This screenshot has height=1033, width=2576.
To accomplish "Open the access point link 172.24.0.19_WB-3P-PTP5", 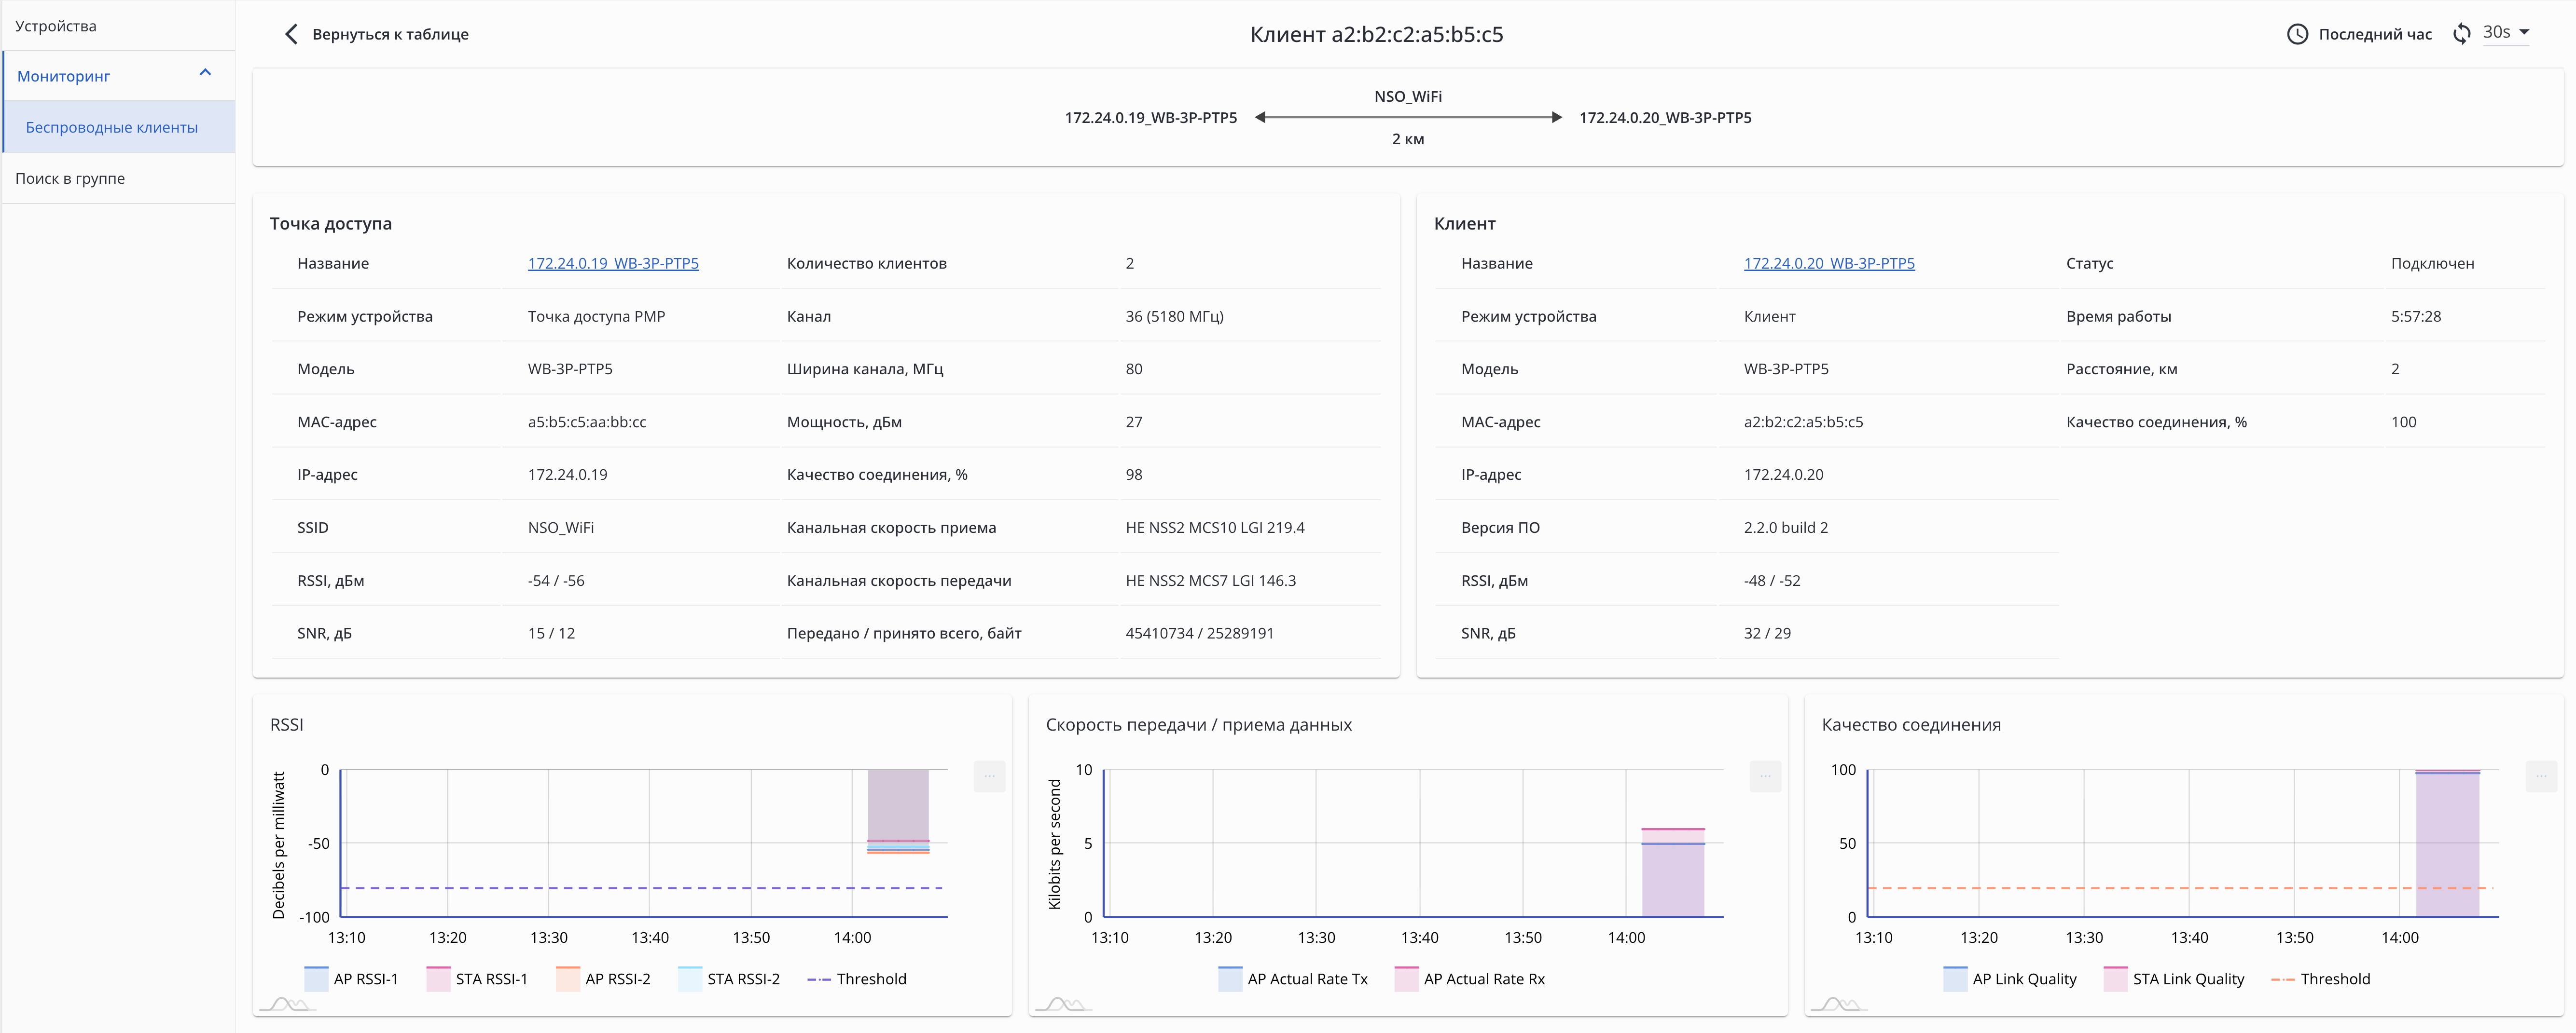I will pyautogui.click(x=613, y=264).
